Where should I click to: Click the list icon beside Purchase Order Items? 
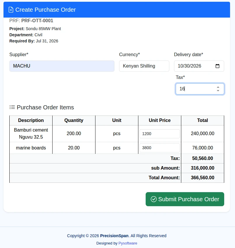[x=12, y=107]
